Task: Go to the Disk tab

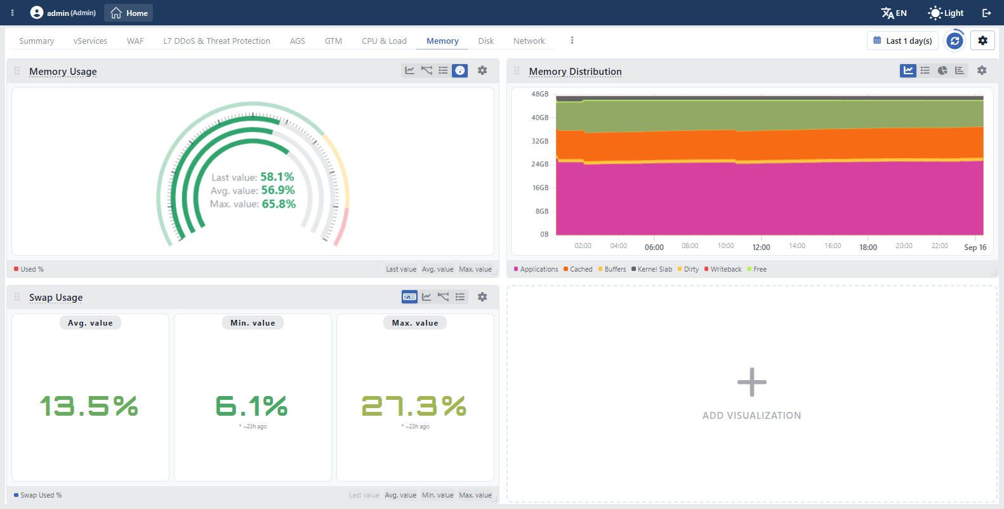Action: point(486,41)
